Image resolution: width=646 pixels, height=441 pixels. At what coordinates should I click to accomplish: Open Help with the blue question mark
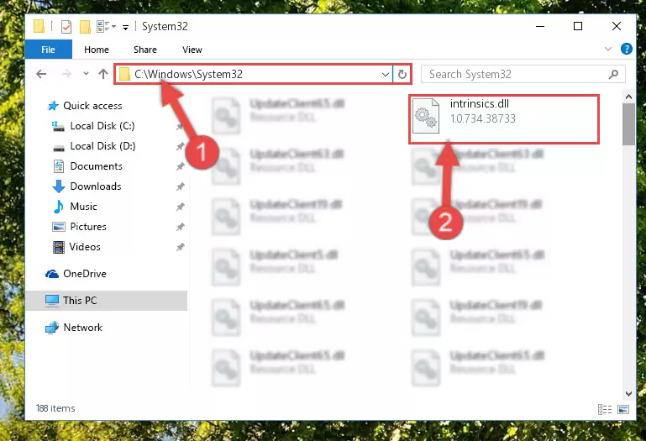pos(626,49)
